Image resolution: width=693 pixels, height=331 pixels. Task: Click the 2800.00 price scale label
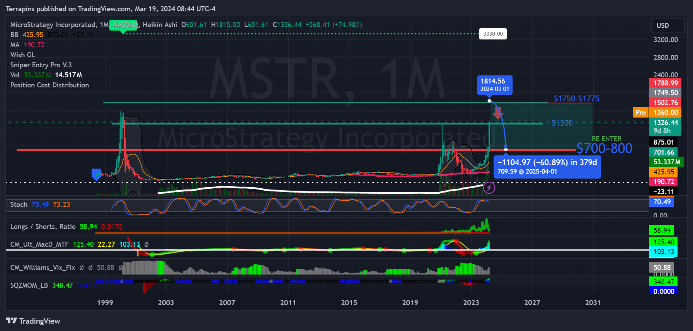tap(666, 58)
